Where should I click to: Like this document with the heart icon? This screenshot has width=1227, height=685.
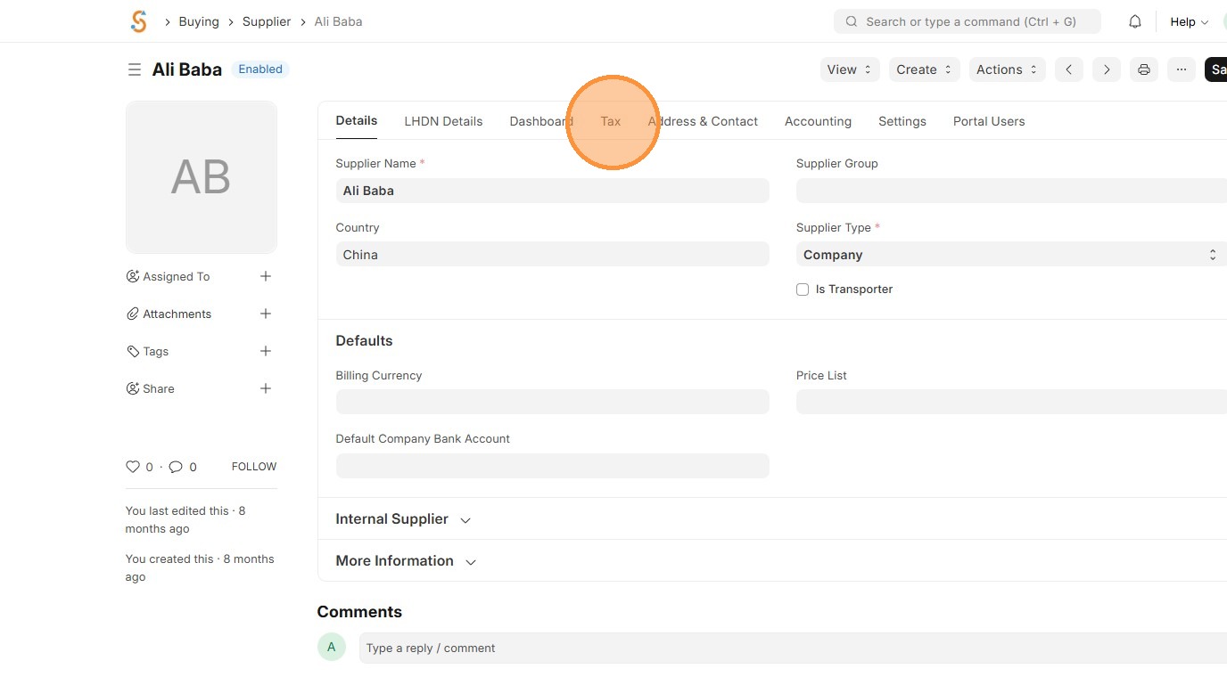click(133, 467)
